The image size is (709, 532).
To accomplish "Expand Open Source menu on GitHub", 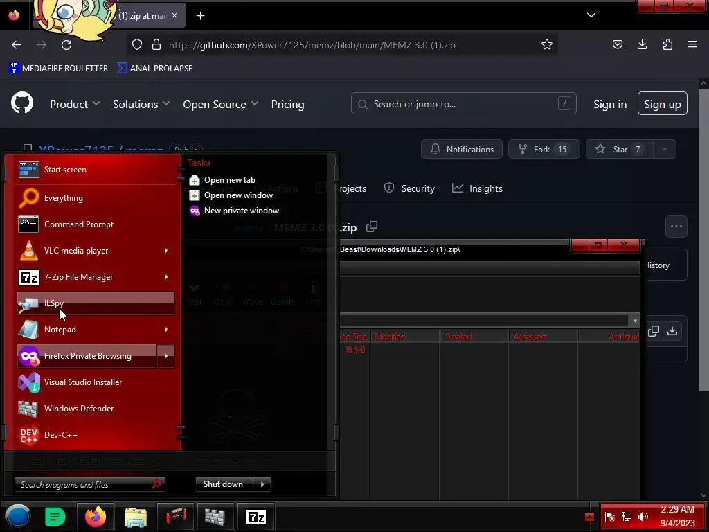I will pos(221,104).
